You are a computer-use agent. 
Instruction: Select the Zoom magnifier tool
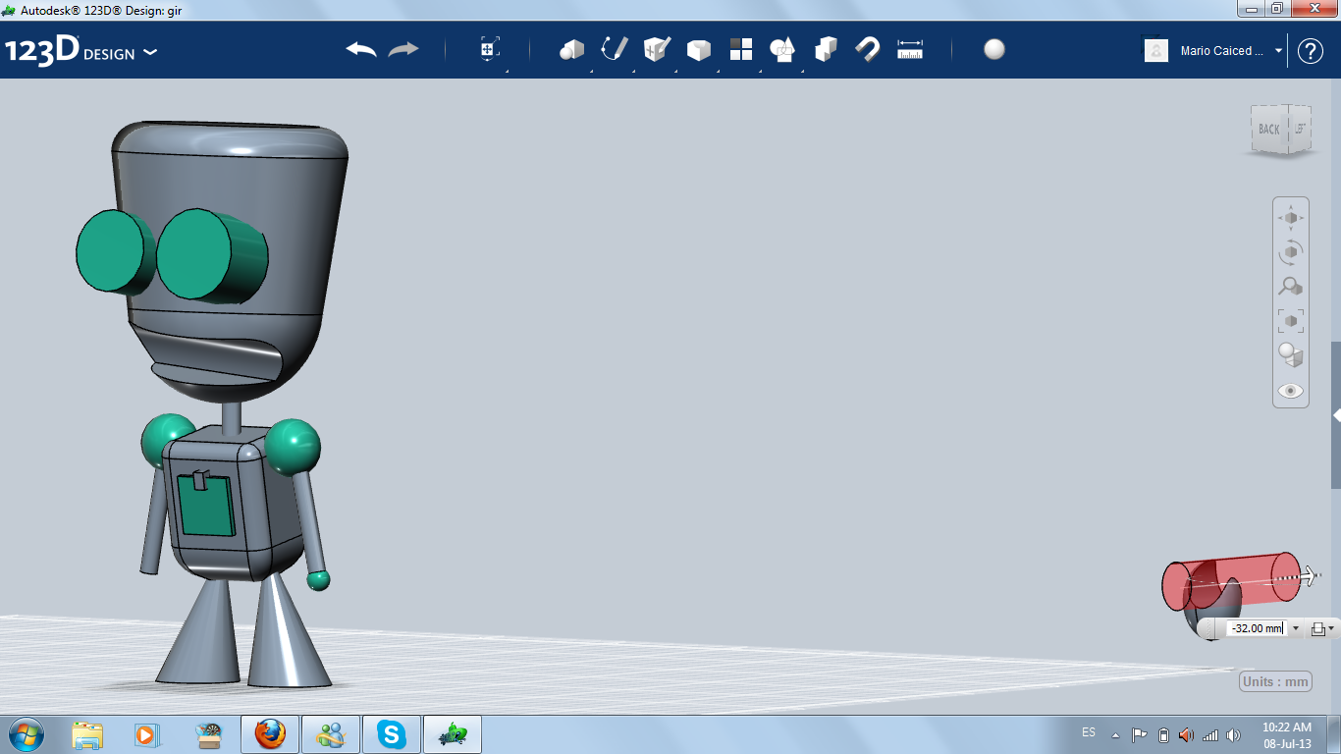(1291, 287)
